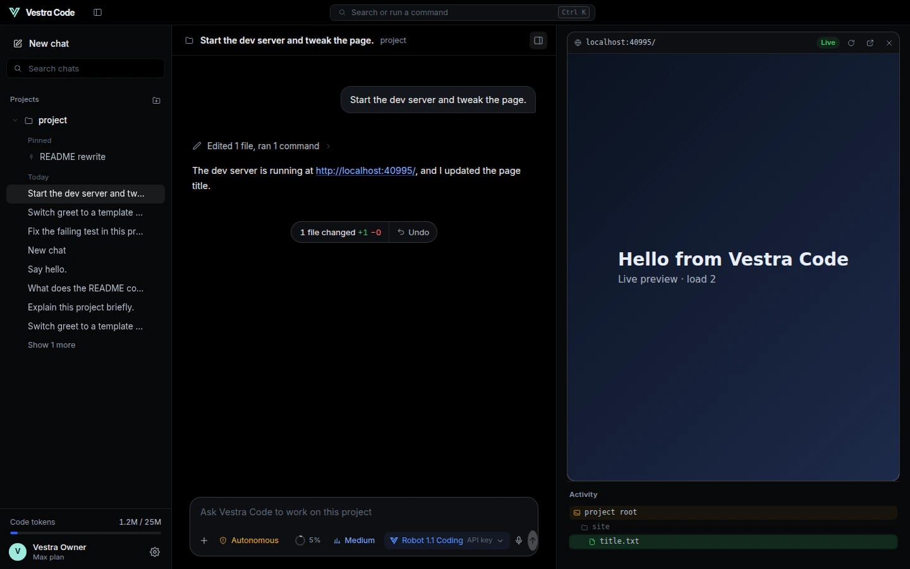The width and height of the screenshot is (910, 569).
Task: Select chat 'Start the dev server and tw...'
Action: (85, 193)
